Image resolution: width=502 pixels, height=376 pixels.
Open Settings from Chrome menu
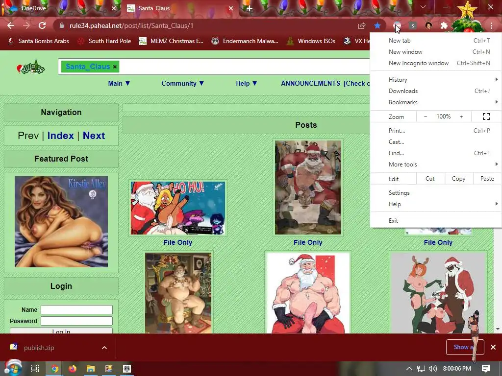pyautogui.click(x=436, y=193)
